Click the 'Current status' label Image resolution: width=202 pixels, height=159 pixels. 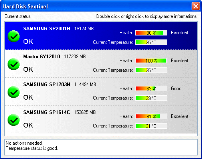(18, 16)
